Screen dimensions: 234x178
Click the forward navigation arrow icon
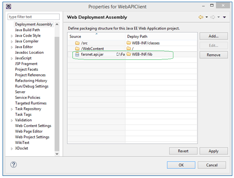pyautogui.click(x=213, y=17)
